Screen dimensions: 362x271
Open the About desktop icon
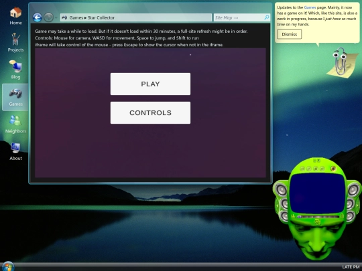(x=15, y=151)
